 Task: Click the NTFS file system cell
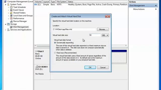click(x=59, y=4)
